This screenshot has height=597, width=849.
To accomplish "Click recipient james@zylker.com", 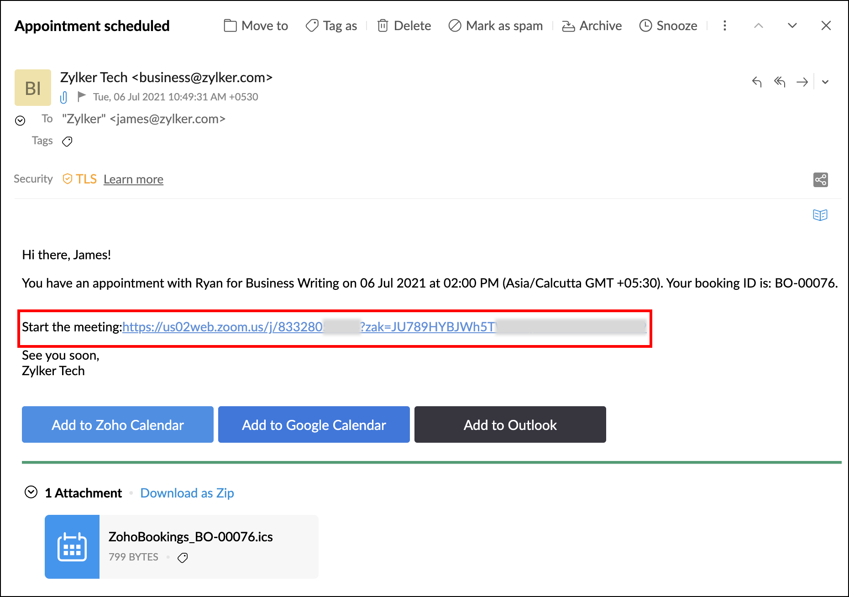I will [x=168, y=119].
